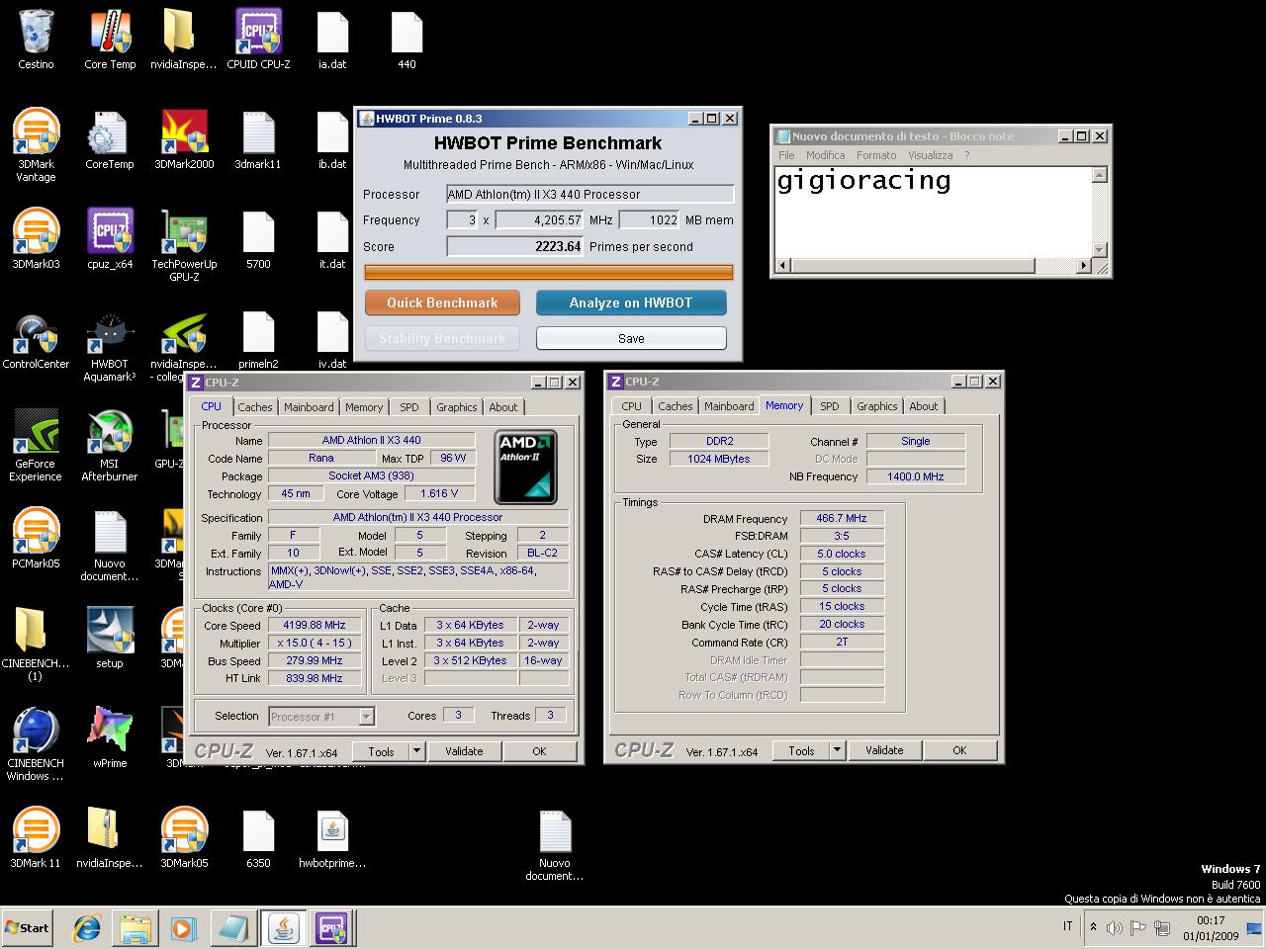Open CINEBENCH Windows shortcut
This screenshot has width=1266, height=949.
click(x=36, y=744)
